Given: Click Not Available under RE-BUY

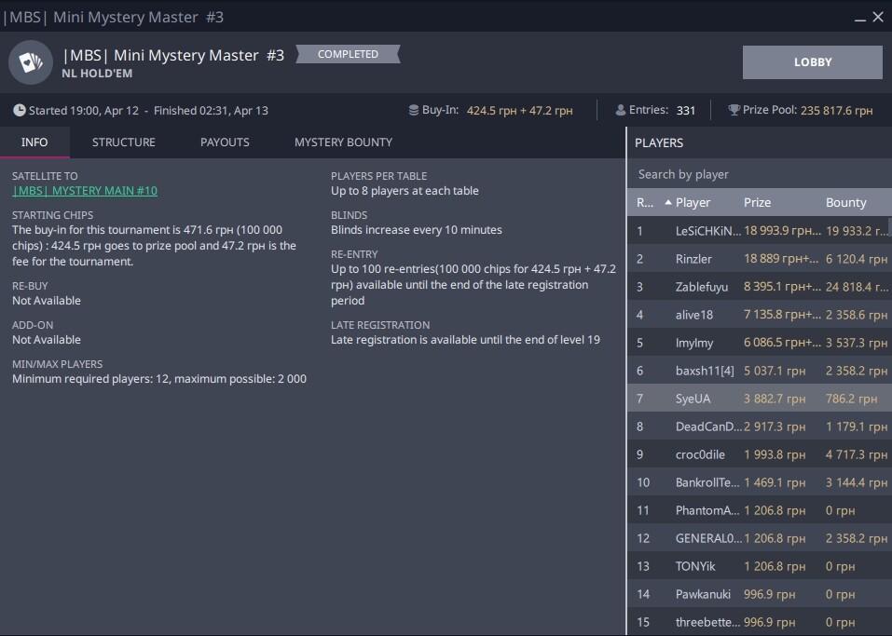Looking at the screenshot, I should click(x=47, y=301).
